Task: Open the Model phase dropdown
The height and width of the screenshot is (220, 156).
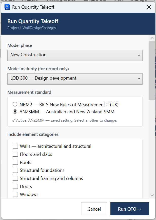Action: 75,55
